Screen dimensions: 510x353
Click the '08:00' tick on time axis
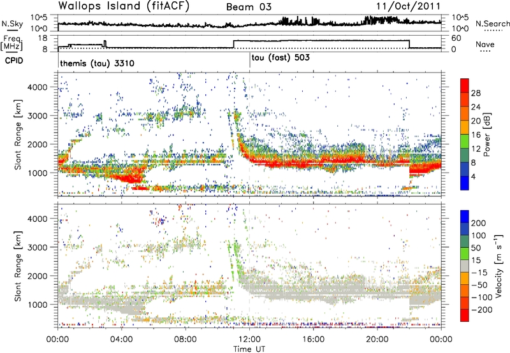tap(186, 340)
